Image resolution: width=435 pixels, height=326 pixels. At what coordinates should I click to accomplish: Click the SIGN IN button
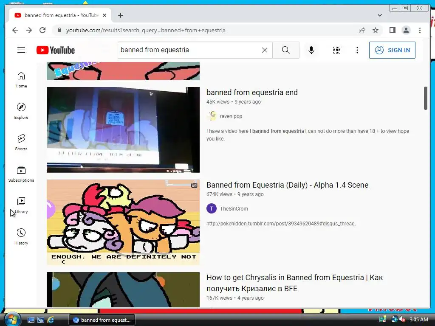(x=392, y=50)
